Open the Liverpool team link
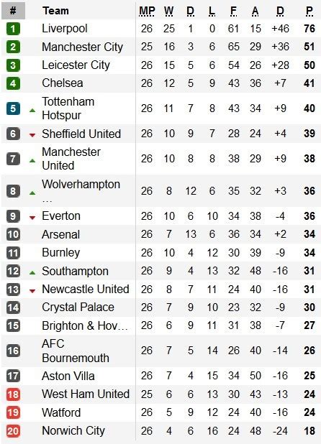The image size is (321, 444). tap(65, 29)
